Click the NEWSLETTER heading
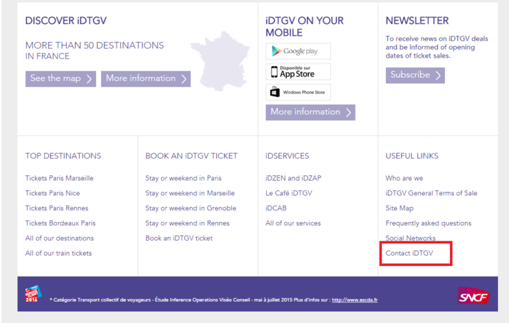The width and height of the screenshot is (509, 323). 417,21
